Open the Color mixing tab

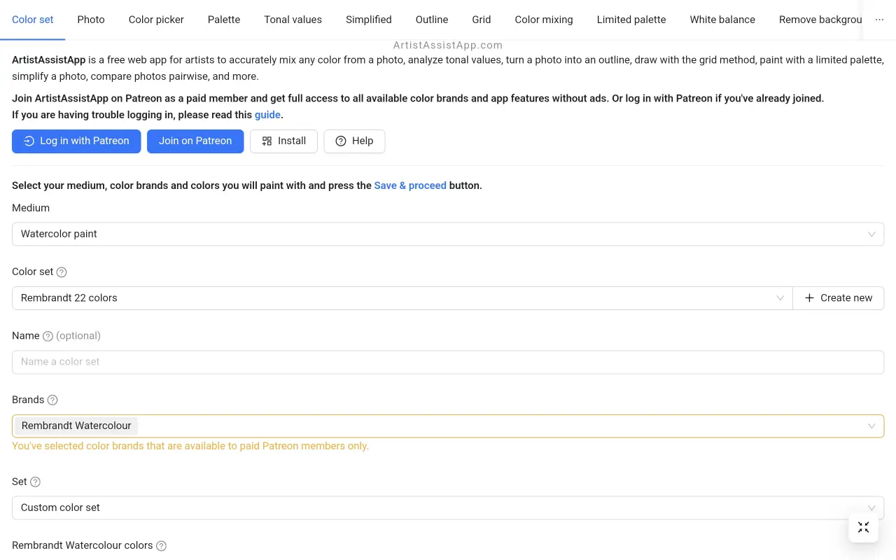point(544,20)
